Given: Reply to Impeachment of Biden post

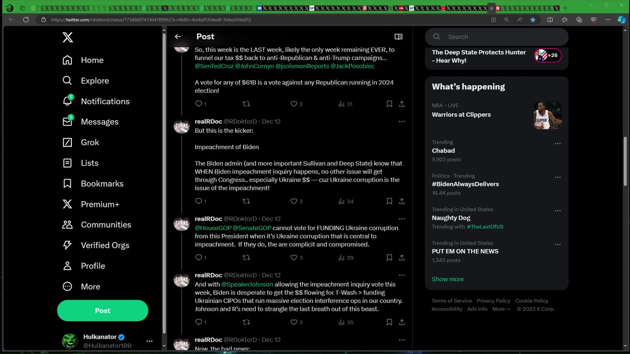Looking at the screenshot, I should click(x=199, y=201).
